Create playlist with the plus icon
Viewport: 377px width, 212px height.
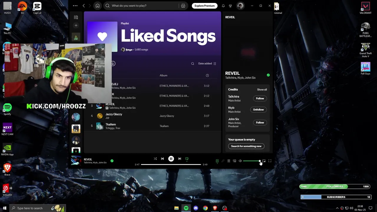coord(76,26)
